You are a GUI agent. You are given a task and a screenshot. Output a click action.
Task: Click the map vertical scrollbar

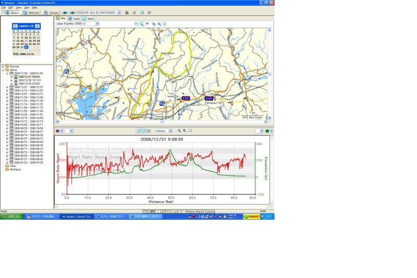(269, 74)
